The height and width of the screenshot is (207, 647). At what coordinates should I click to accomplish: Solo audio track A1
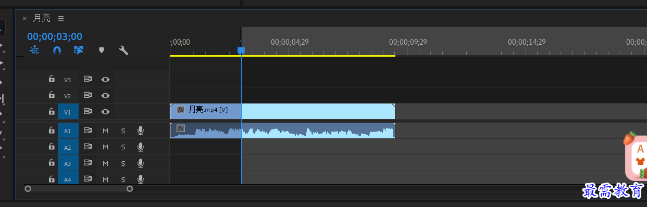click(123, 131)
